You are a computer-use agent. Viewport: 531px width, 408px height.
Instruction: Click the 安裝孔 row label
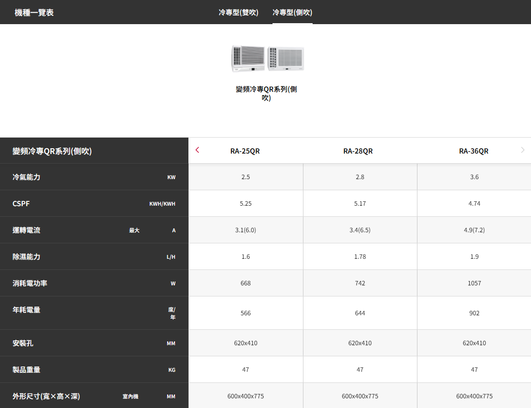23,343
